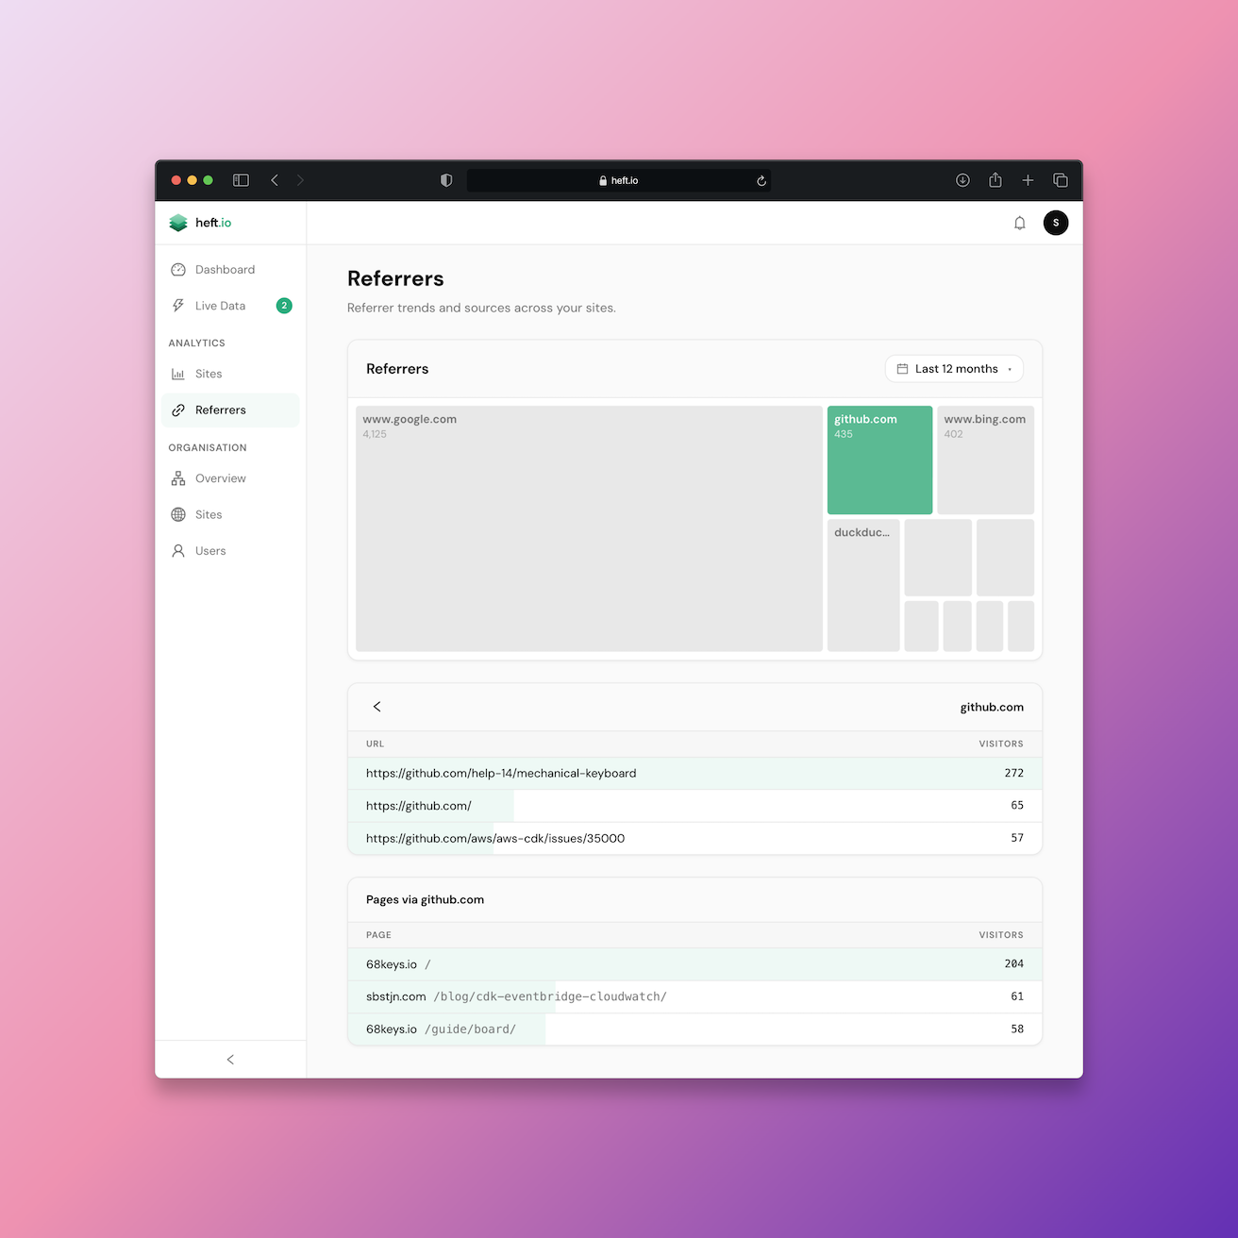The height and width of the screenshot is (1238, 1238).
Task: Click the calendar icon in the date selector
Action: pyautogui.click(x=901, y=369)
